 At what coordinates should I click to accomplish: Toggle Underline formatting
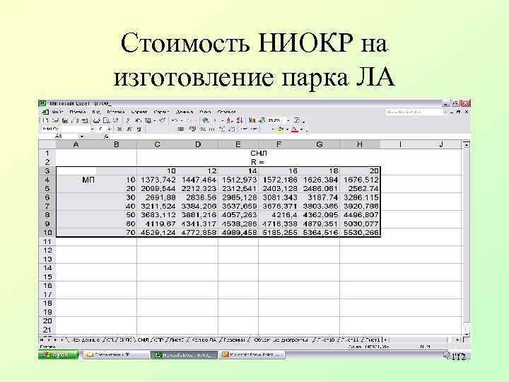139,129
